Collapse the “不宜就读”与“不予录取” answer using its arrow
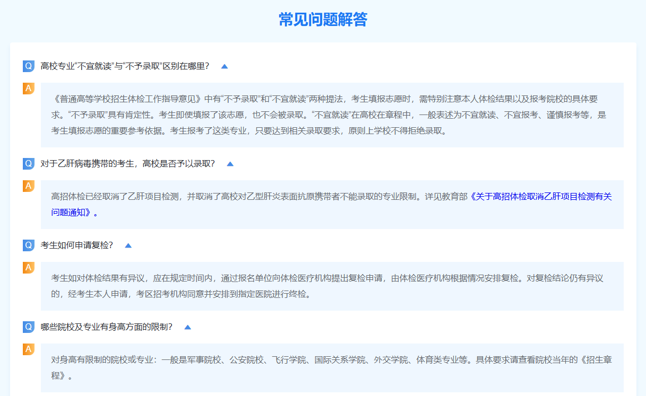The image size is (646, 396). point(225,66)
